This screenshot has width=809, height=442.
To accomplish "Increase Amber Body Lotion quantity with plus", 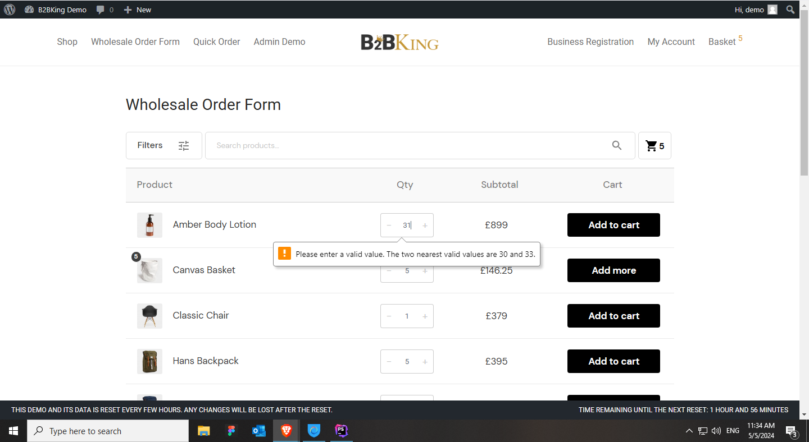I will coord(425,225).
